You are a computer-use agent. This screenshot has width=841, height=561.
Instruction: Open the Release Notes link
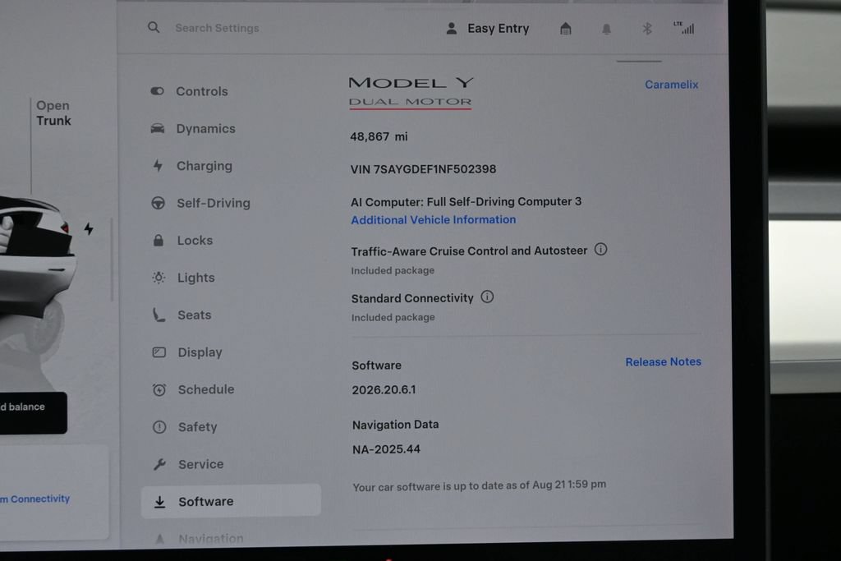664,362
